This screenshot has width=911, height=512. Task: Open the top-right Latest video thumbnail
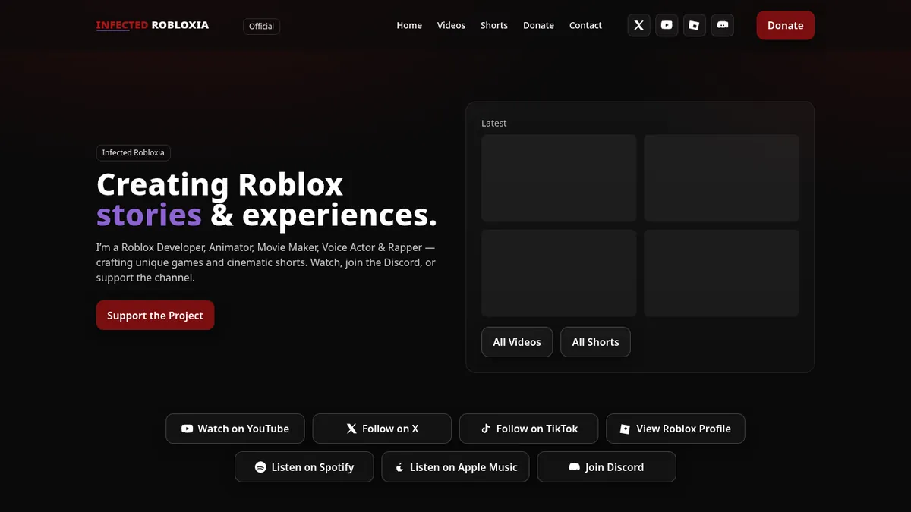(x=721, y=178)
